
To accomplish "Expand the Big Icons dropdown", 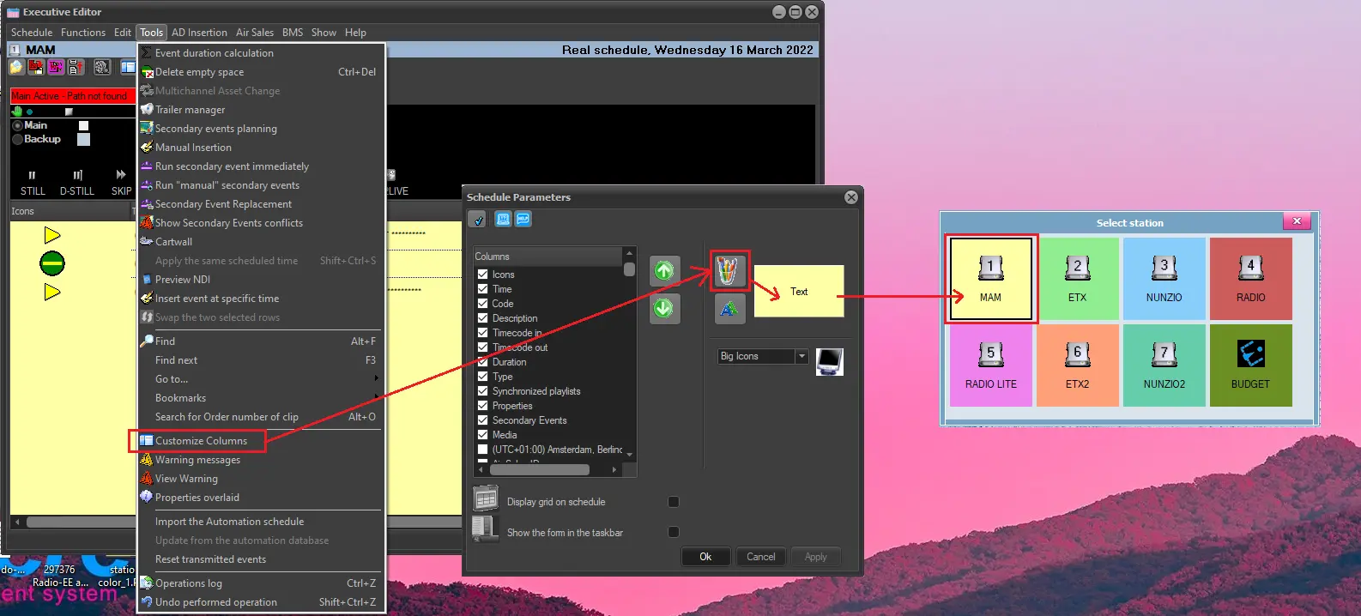I will 801,356.
